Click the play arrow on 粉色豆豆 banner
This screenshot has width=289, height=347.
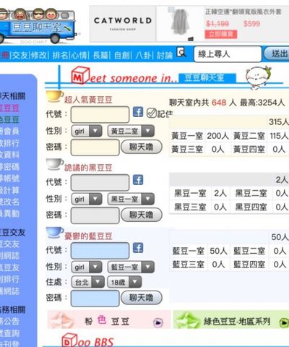(x=158, y=322)
